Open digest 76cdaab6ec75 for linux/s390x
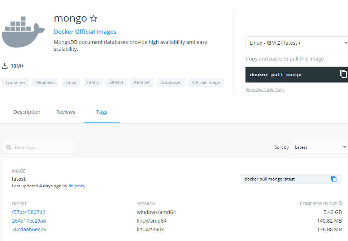The image size is (348, 241). click(29, 229)
